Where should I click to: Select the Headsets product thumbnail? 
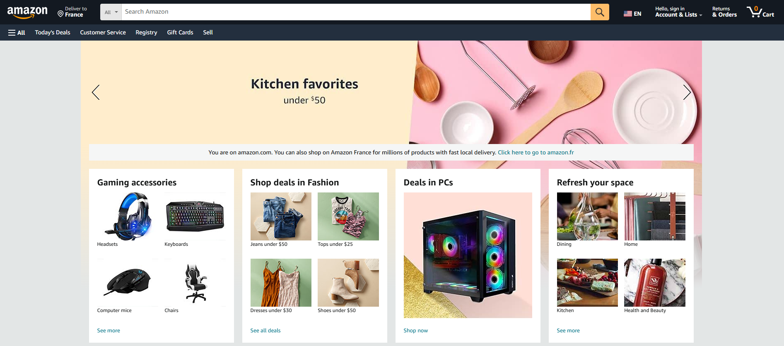pos(128,216)
